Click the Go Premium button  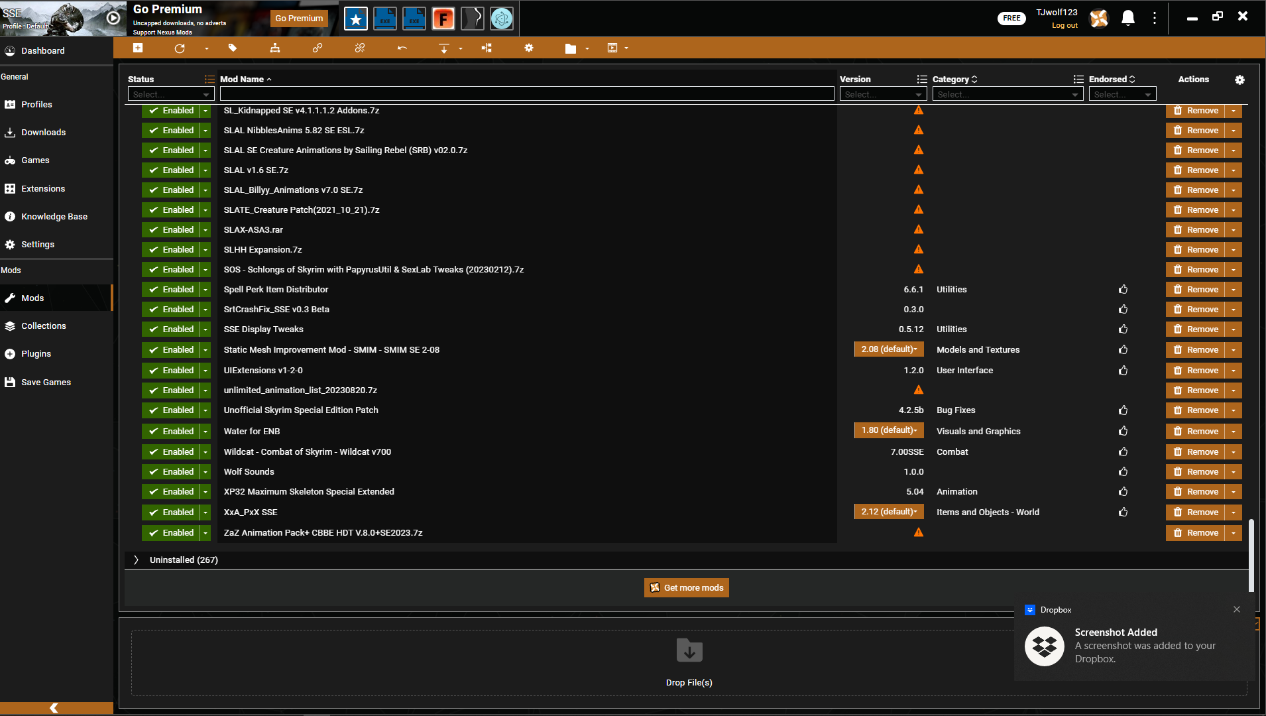point(299,19)
